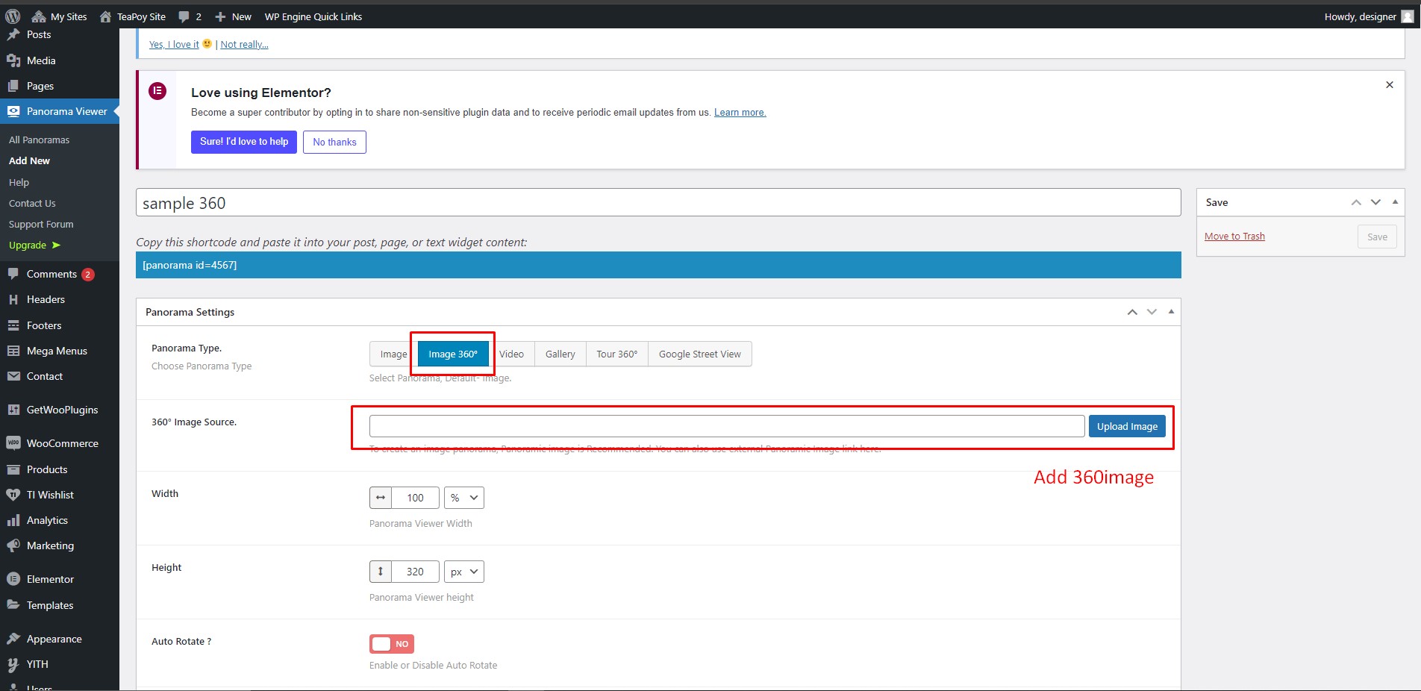
Task: Click the Elementor sidebar icon
Action: coord(13,579)
